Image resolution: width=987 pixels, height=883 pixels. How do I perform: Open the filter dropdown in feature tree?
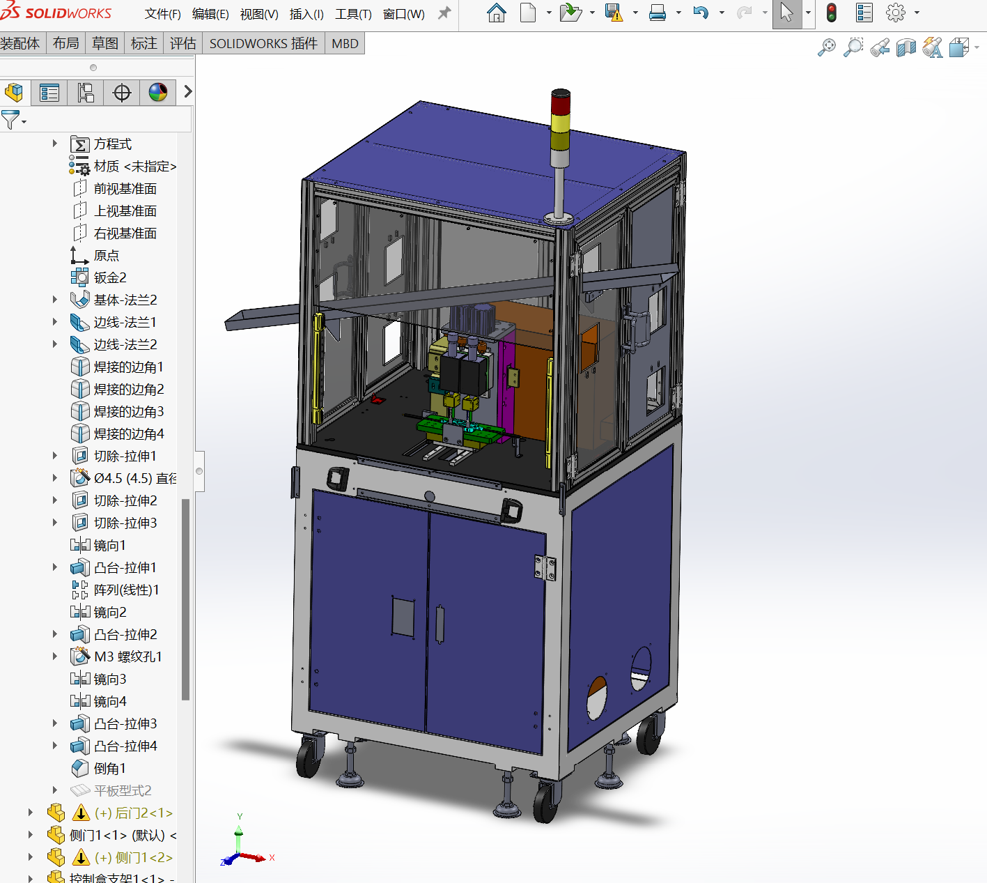pyautogui.click(x=13, y=121)
